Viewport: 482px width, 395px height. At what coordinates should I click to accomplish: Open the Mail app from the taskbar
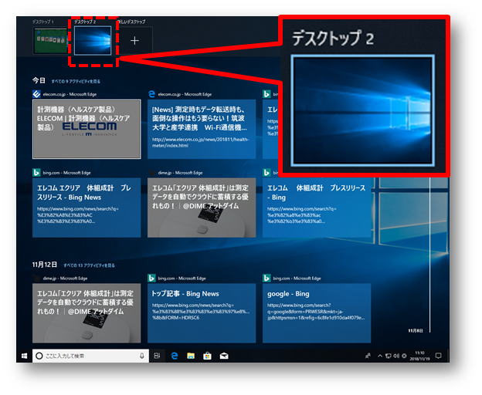pyautogui.click(x=224, y=356)
